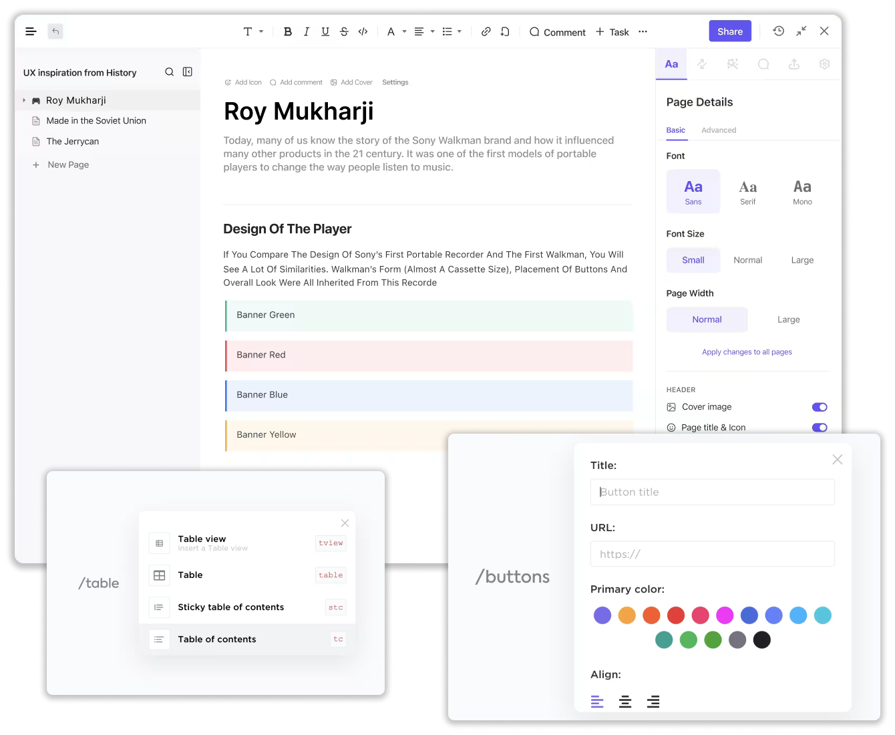Open the insert link tool
Viewport: 895px width, 735px height.
point(486,31)
